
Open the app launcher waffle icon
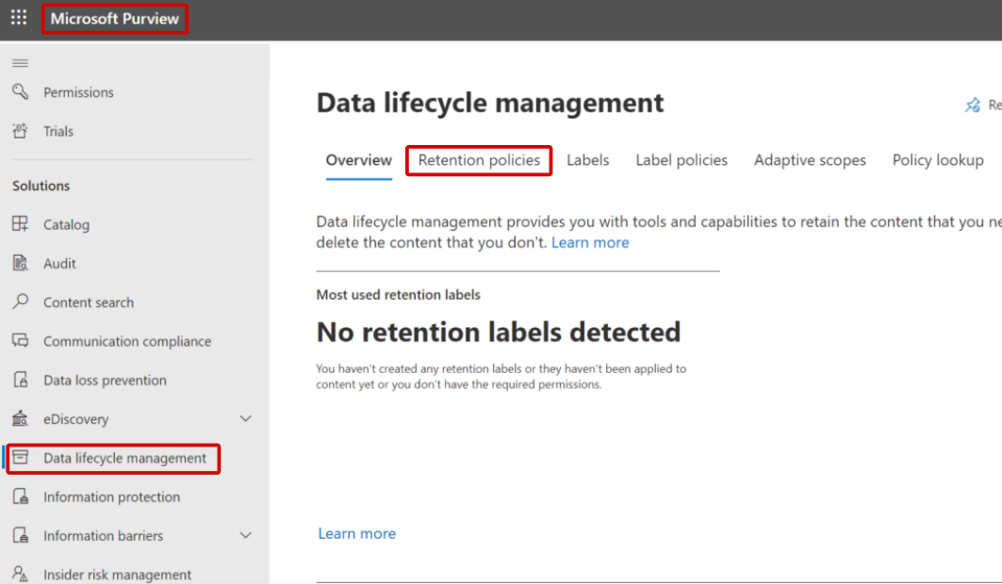[x=19, y=18]
